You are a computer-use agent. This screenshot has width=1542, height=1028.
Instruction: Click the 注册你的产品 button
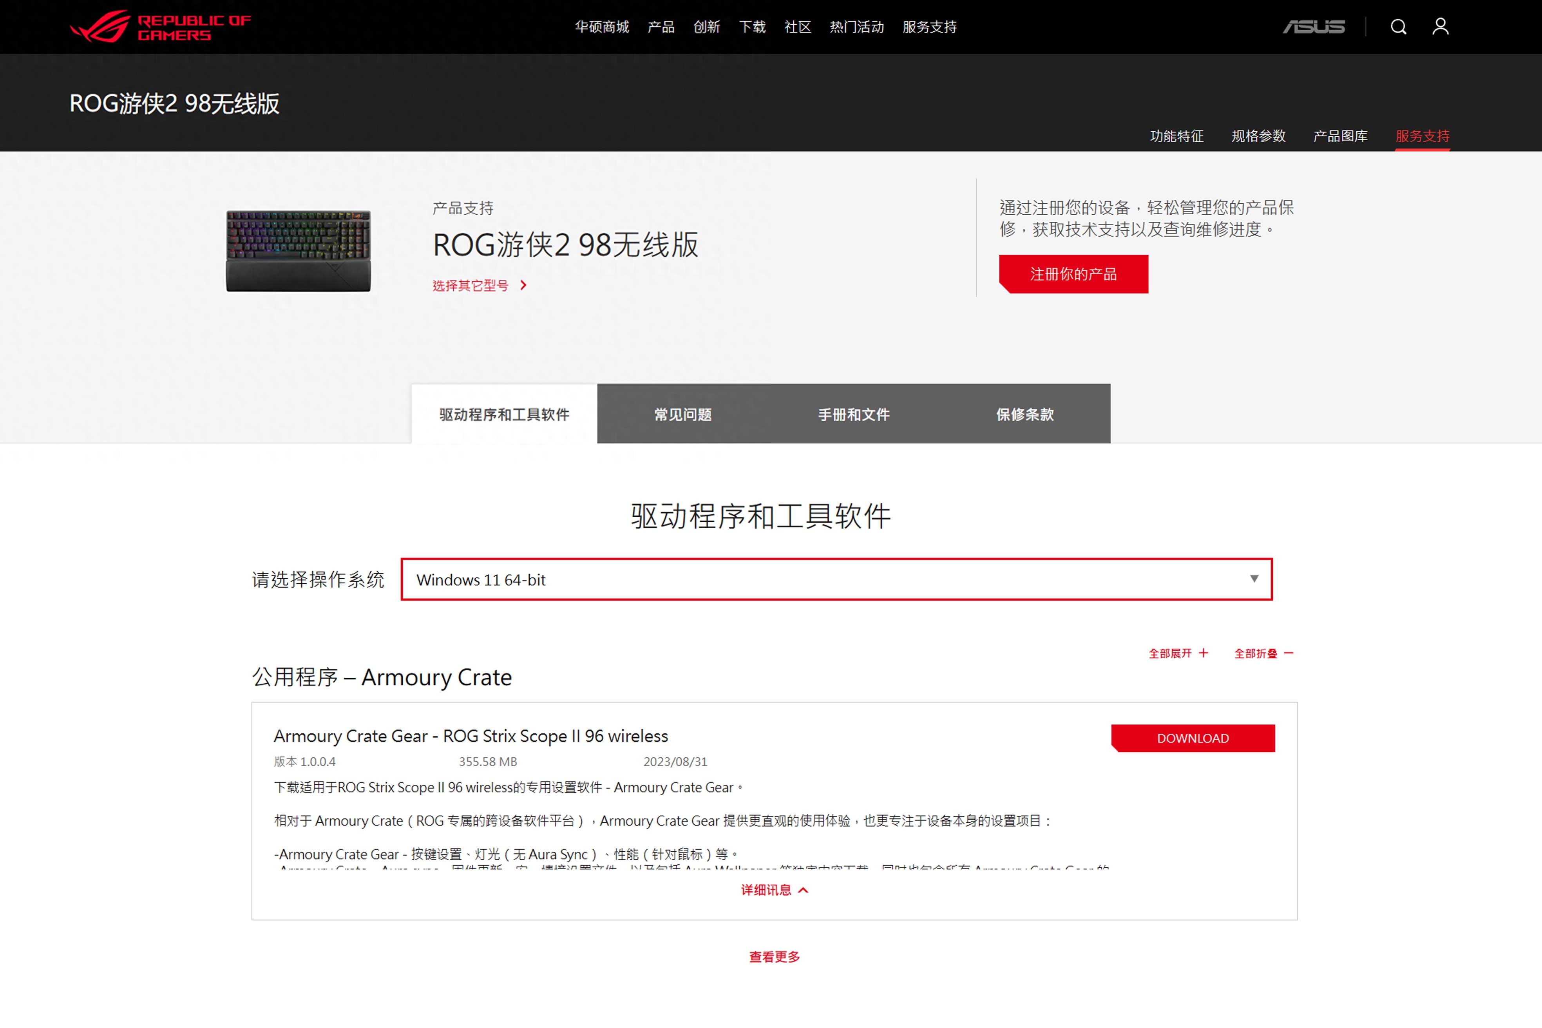pyautogui.click(x=1073, y=274)
